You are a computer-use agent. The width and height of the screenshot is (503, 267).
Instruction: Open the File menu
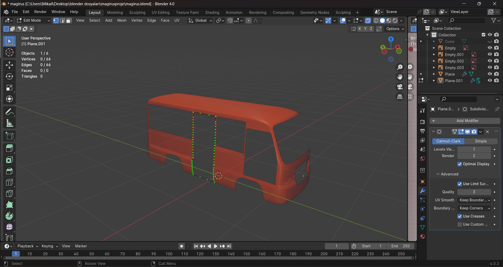(15, 12)
